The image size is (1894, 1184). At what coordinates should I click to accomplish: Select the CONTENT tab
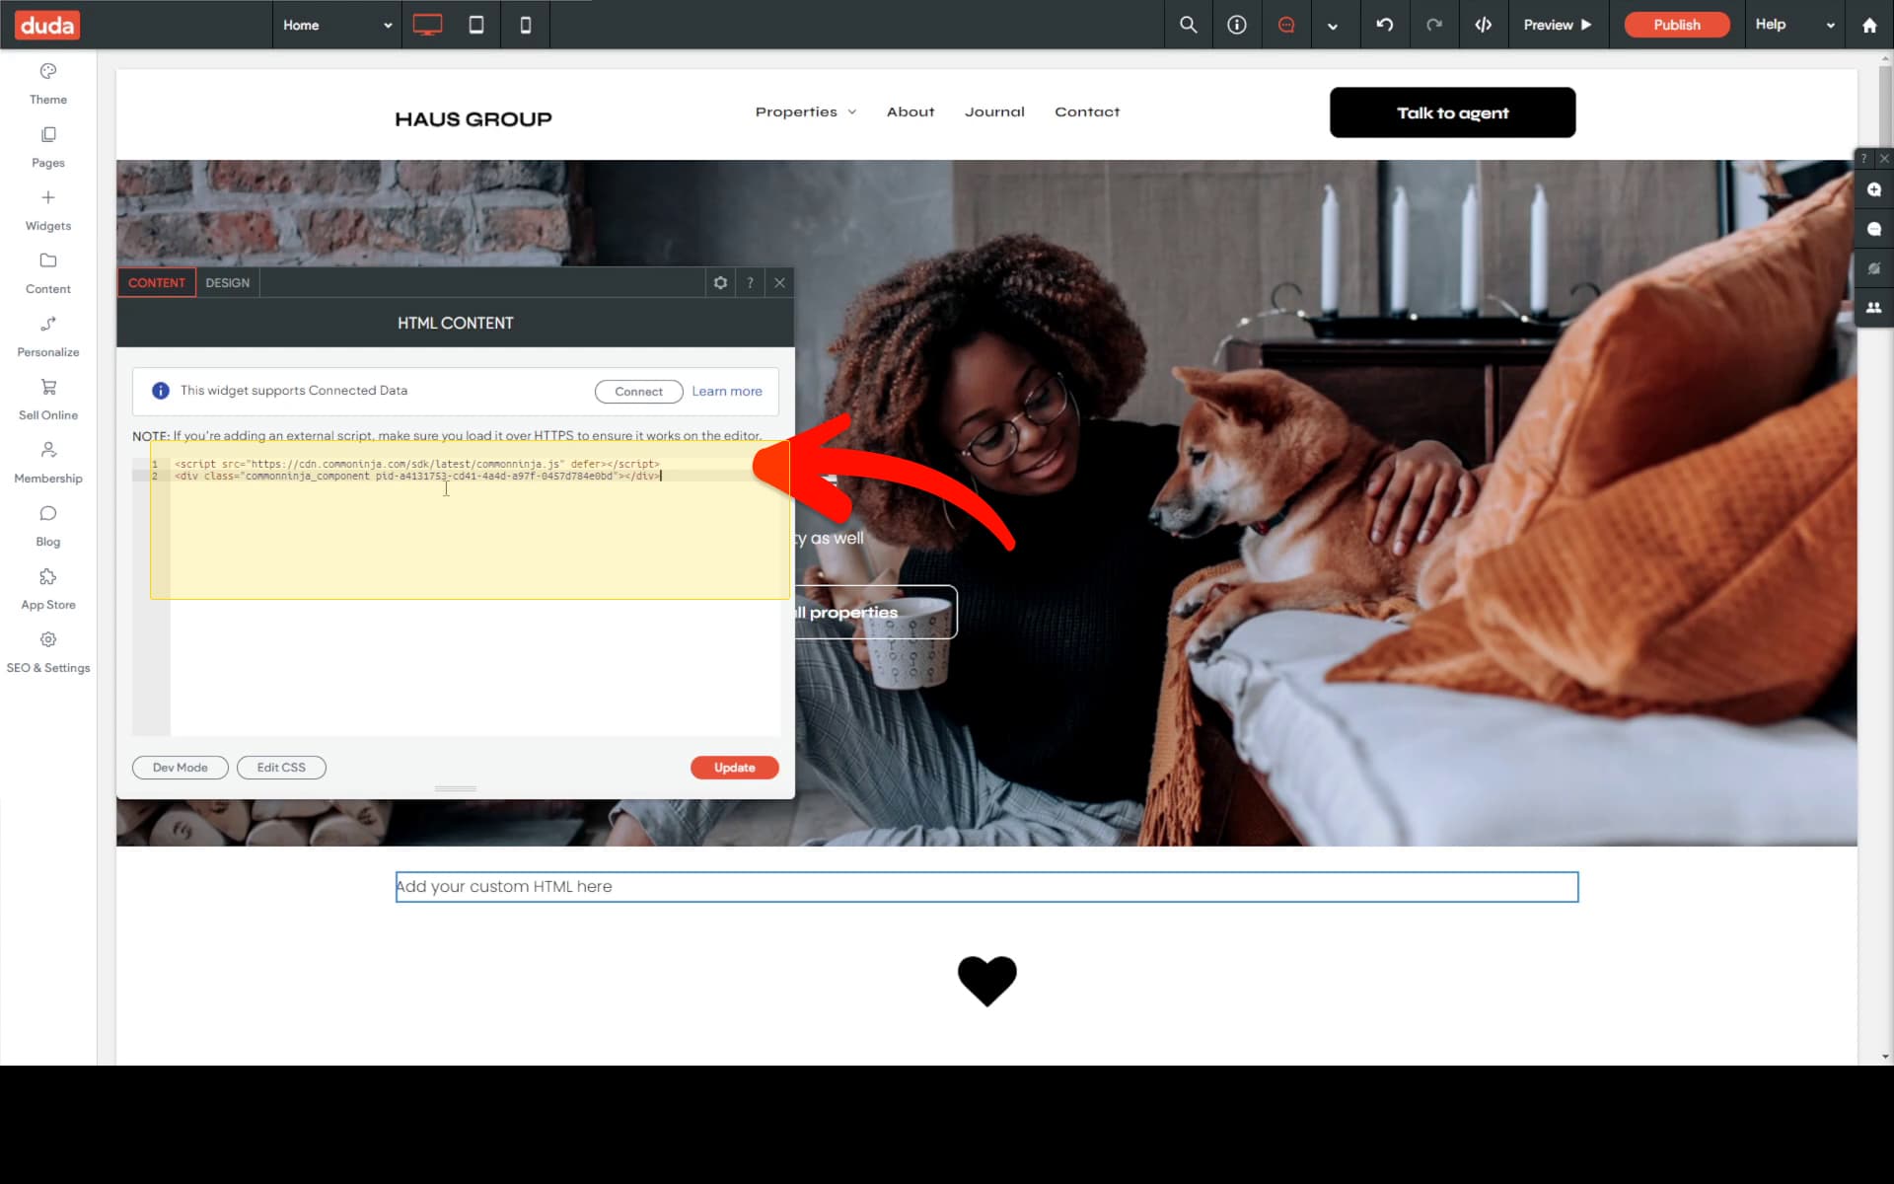(x=157, y=282)
